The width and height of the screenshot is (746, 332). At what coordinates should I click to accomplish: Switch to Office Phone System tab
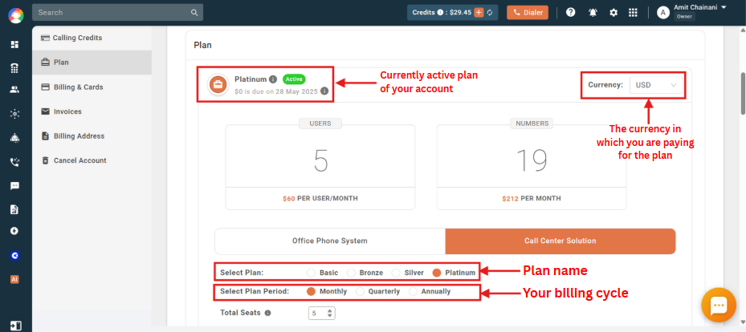[330, 241]
